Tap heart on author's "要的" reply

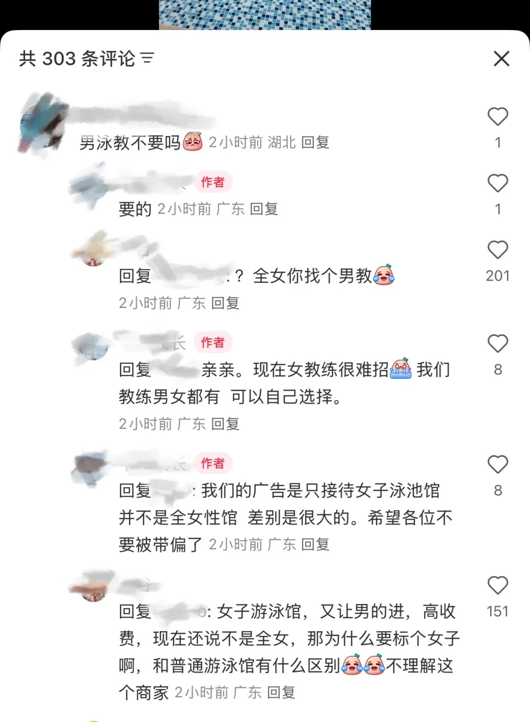click(x=498, y=183)
